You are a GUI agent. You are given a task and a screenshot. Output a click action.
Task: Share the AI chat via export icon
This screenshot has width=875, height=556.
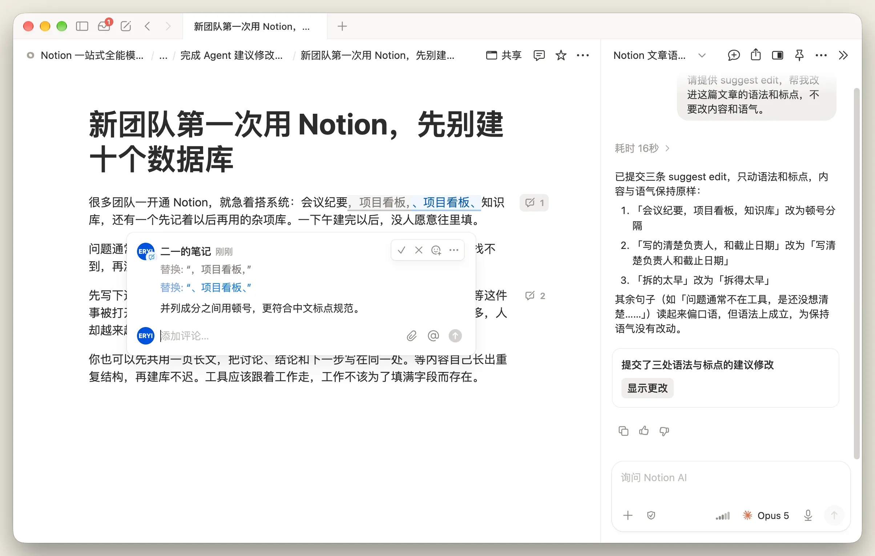(x=756, y=55)
